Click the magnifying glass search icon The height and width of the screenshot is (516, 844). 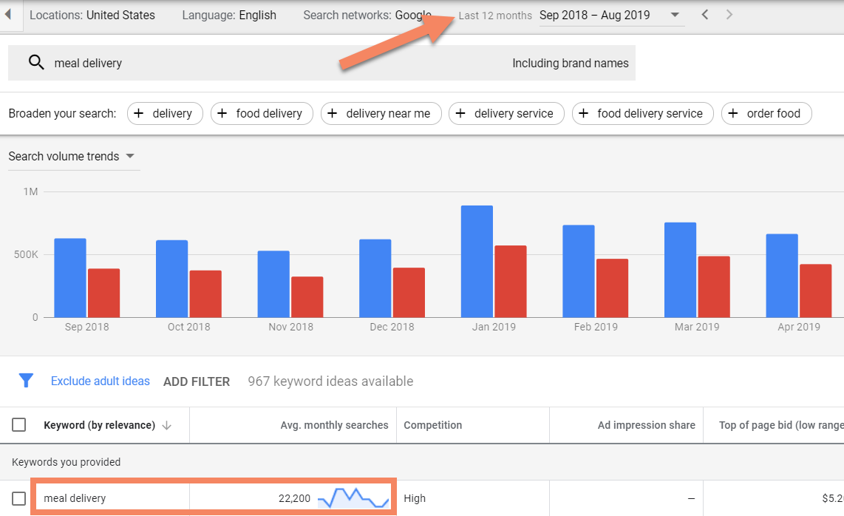pos(36,63)
